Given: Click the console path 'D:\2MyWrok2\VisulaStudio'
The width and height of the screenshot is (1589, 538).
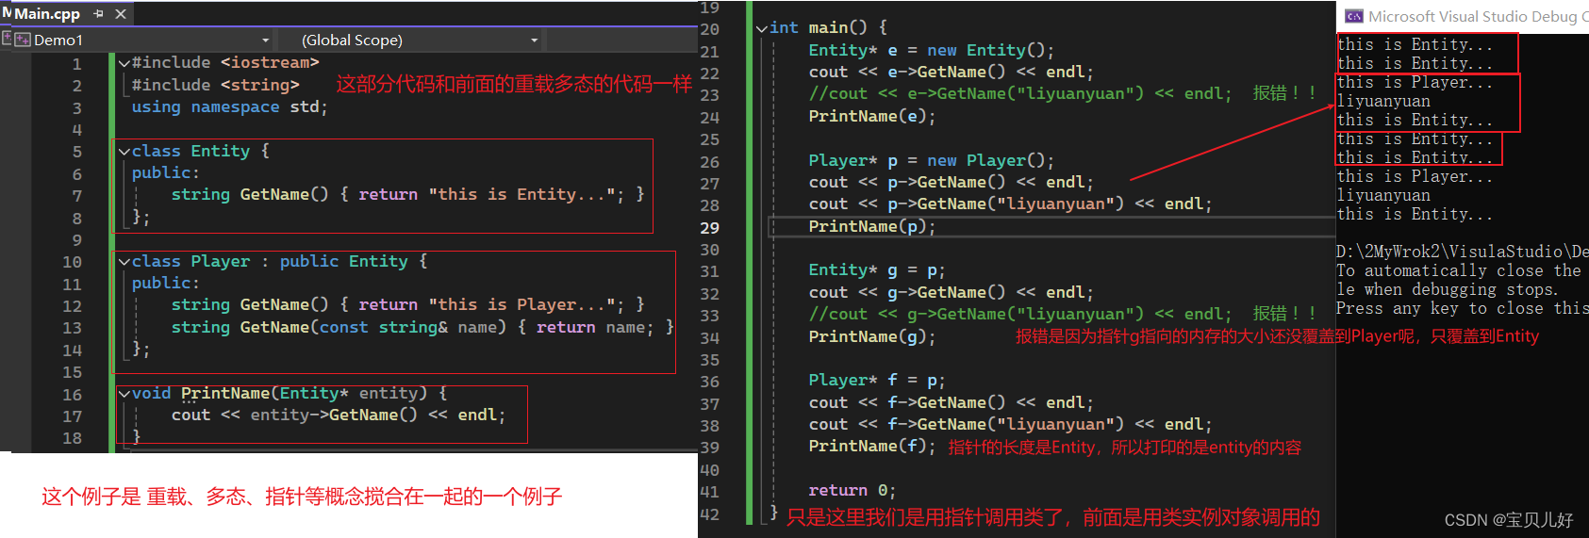Looking at the screenshot, I should 1463,252.
